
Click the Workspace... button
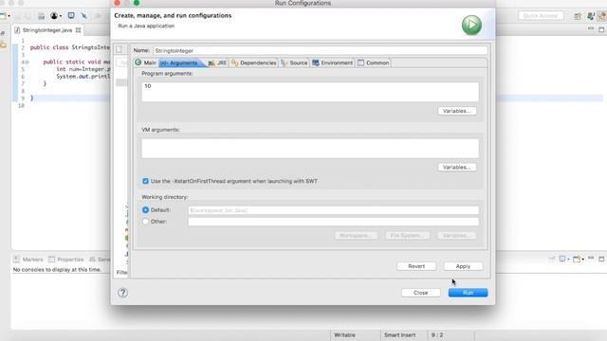point(357,236)
